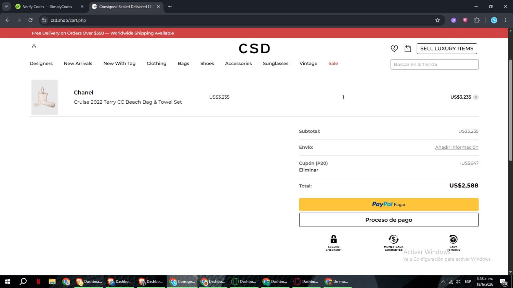Click the Easy Returns icon

(x=453, y=239)
